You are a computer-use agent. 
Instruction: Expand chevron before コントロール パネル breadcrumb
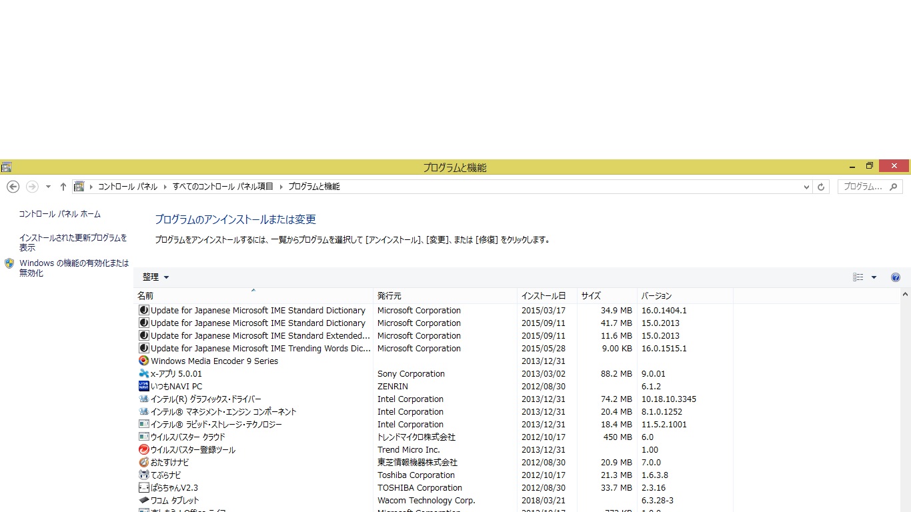[x=91, y=187]
